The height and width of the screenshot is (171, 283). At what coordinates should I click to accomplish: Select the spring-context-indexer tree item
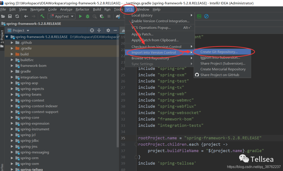[x=39, y=106]
